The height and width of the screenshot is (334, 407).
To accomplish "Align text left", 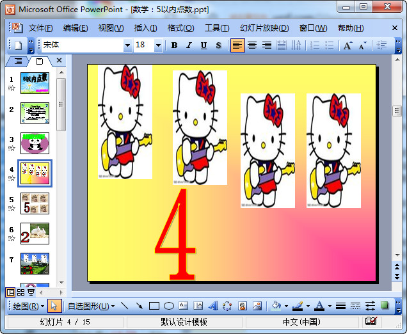I will pos(237,45).
